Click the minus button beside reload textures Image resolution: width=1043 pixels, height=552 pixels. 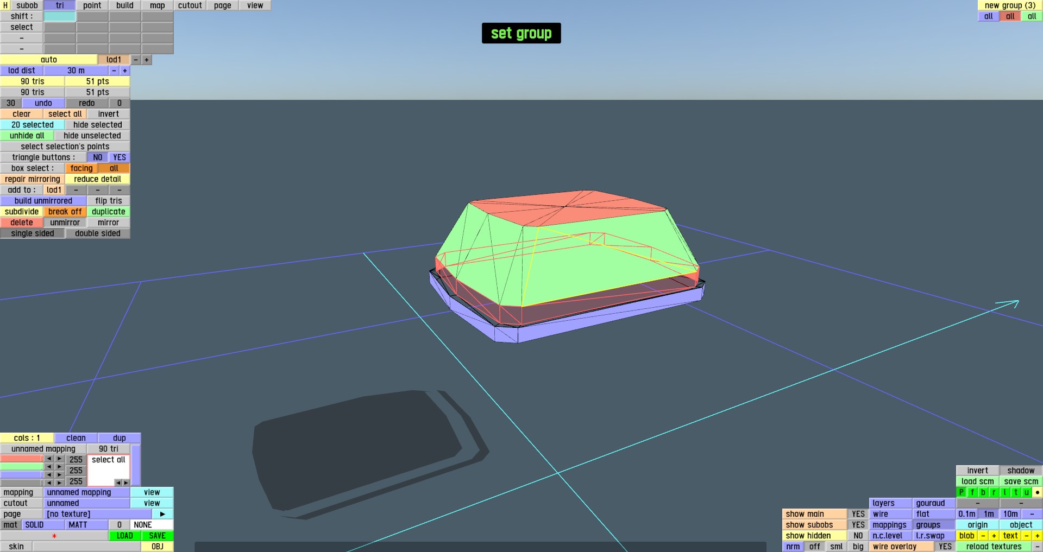click(x=1038, y=547)
